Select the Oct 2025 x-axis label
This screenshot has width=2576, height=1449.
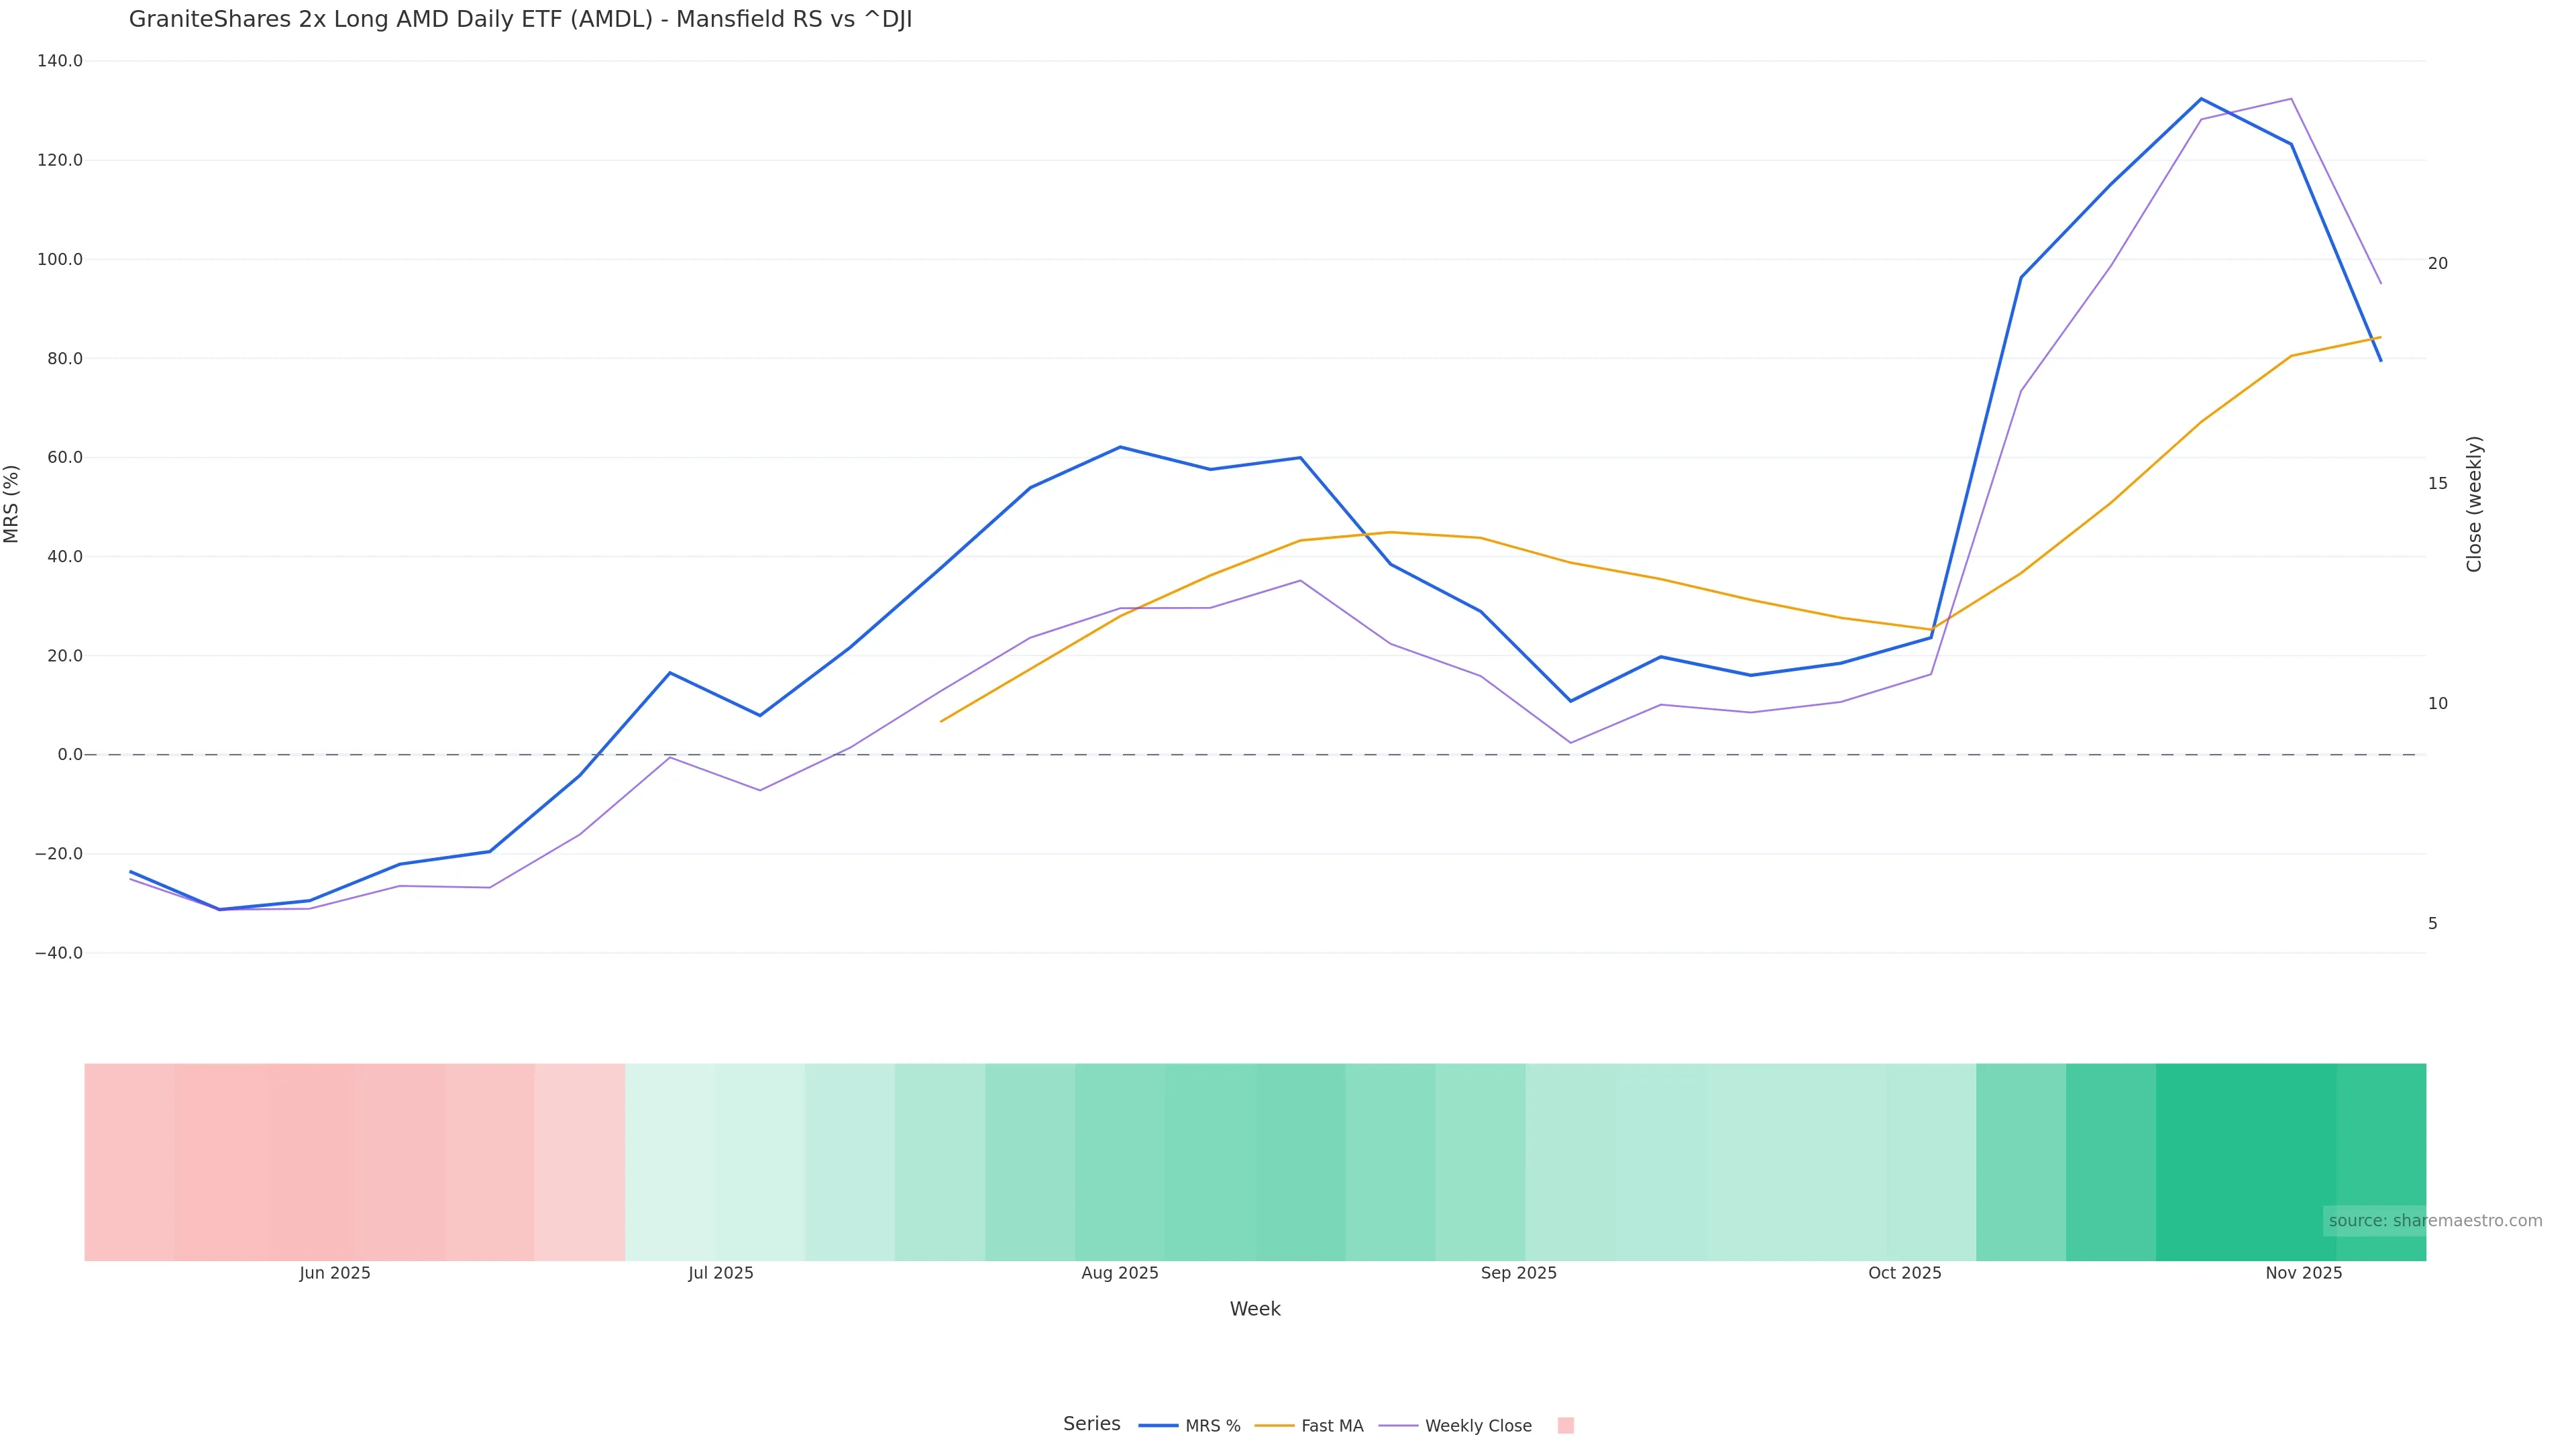1905,1273
